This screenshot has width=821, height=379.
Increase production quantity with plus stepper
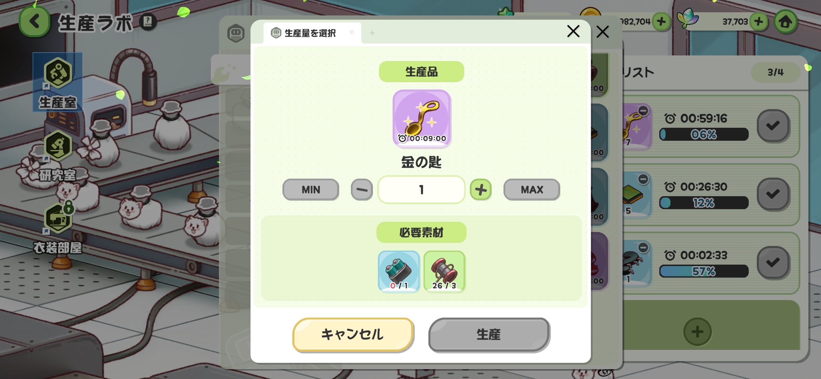[x=481, y=190]
